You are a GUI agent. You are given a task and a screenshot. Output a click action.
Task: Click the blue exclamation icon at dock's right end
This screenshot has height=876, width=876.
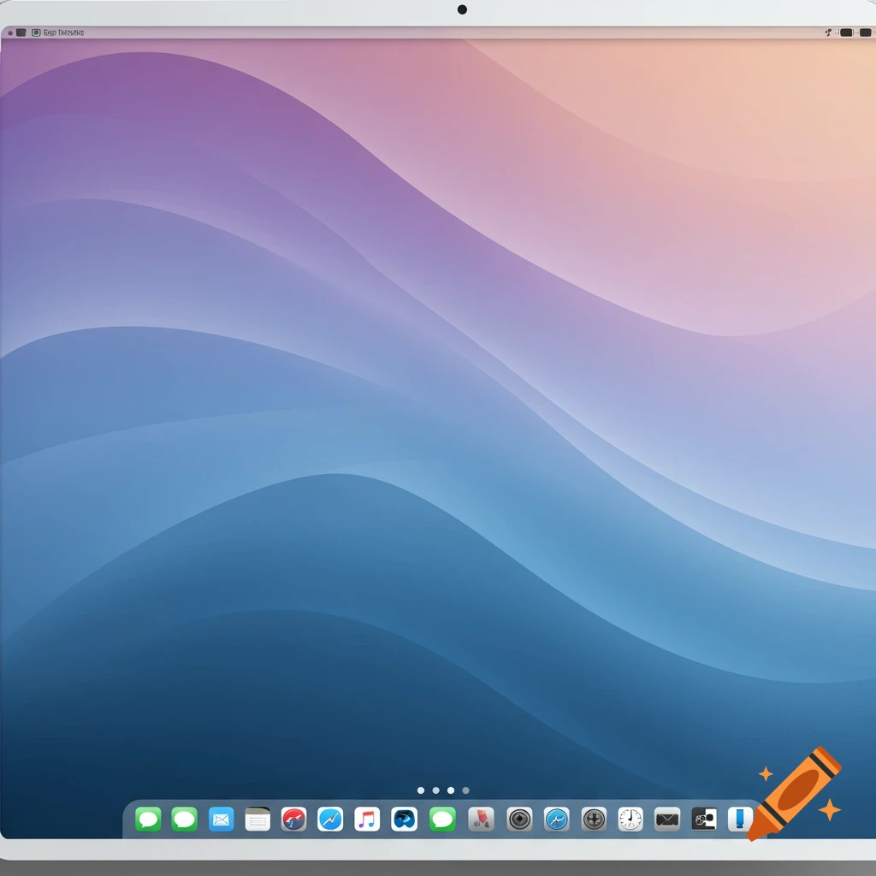click(740, 820)
